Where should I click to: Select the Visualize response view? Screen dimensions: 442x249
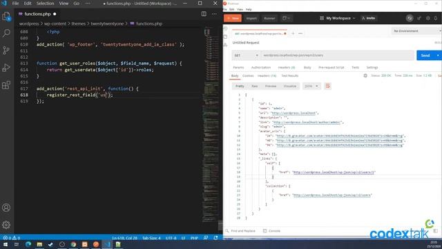click(290, 86)
